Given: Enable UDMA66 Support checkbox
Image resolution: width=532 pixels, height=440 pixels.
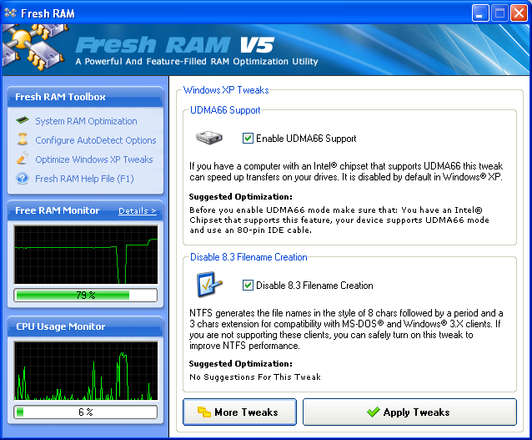Looking at the screenshot, I should click(248, 139).
